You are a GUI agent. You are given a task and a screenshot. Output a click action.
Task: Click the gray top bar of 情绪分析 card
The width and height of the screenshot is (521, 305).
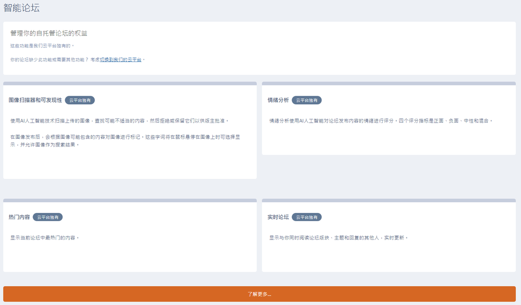tap(389, 83)
